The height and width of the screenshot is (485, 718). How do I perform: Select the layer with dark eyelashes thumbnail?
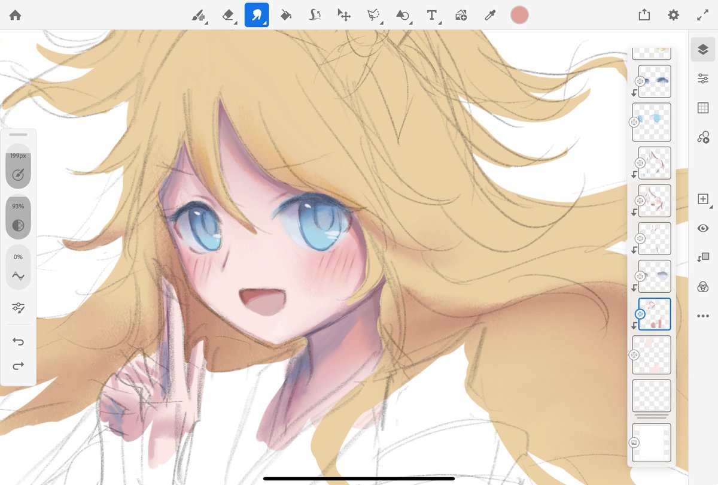pyautogui.click(x=654, y=81)
